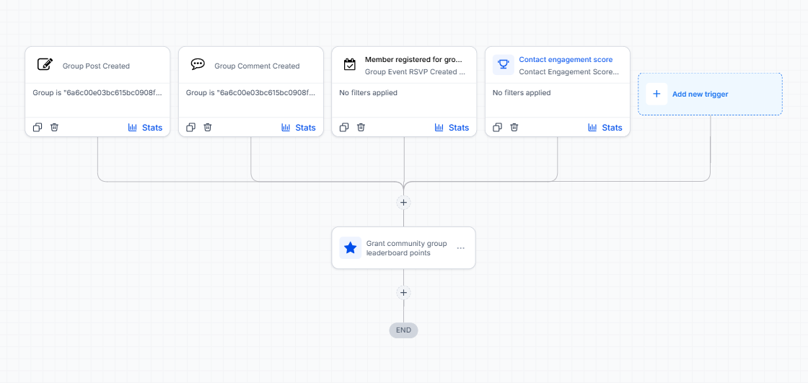Open Stats for Member registered trigger
The width and height of the screenshot is (808, 383).
click(452, 128)
